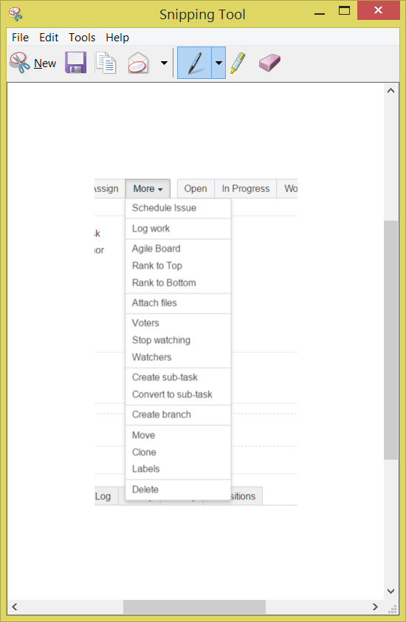Click the Snipping Tool title bar icon
Screen dimensions: 406x622
pos(16,14)
